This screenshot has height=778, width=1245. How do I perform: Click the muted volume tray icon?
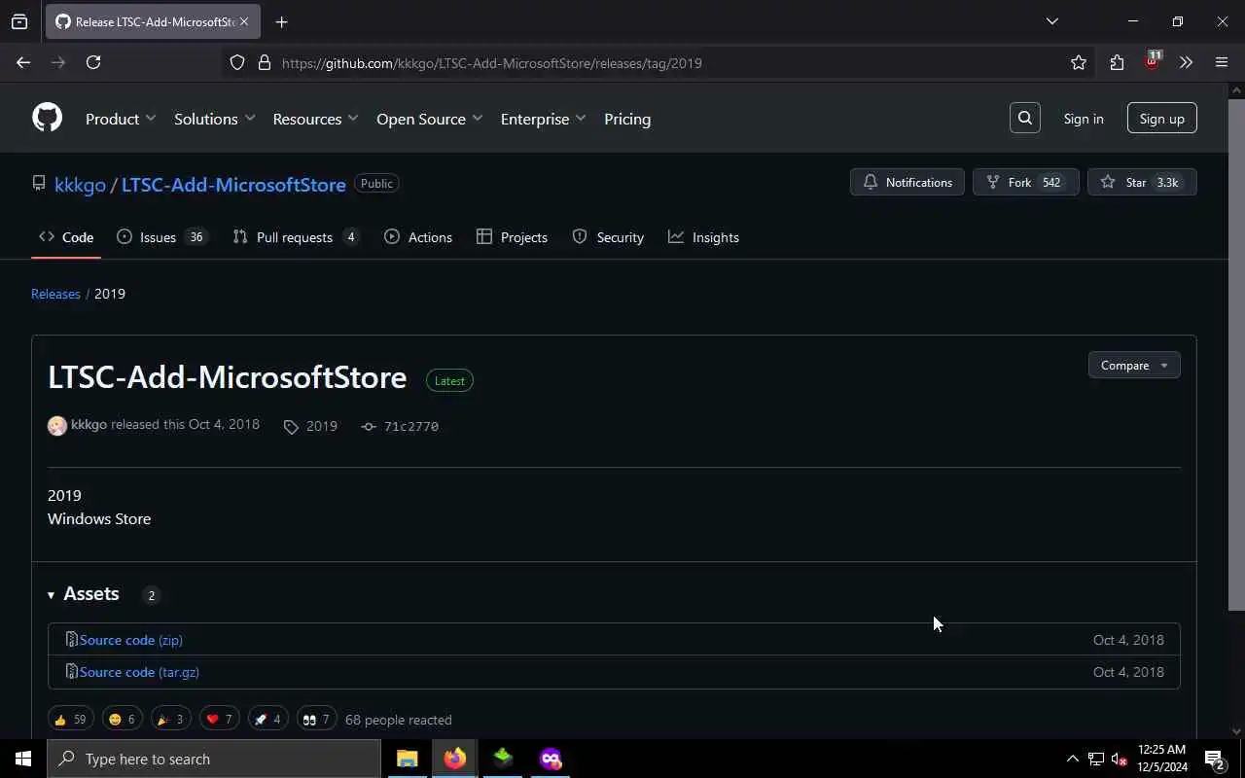[1119, 759]
